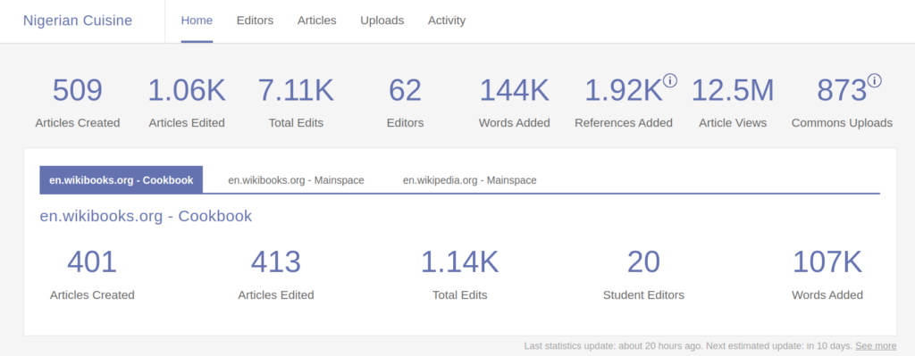This screenshot has width=915, height=356.
Task: Click the 20 Student Editors figure
Action: [643, 275]
